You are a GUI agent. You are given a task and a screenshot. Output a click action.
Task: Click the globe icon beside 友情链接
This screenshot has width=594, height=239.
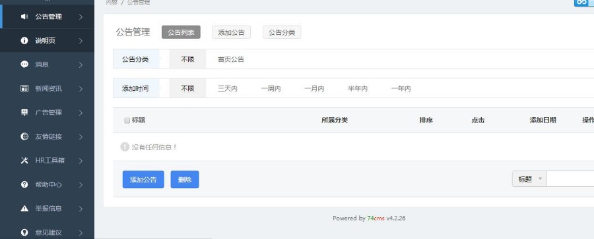click(x=24, y=136)
